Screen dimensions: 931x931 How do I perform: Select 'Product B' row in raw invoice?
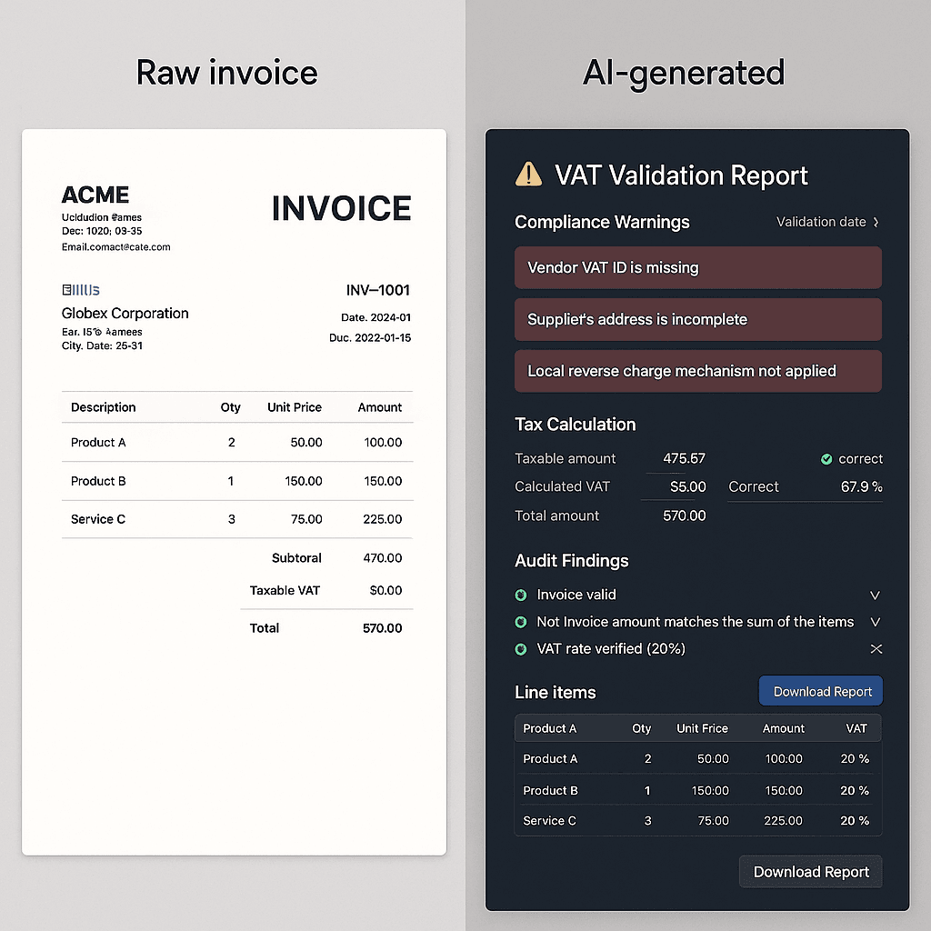(237, 481)
